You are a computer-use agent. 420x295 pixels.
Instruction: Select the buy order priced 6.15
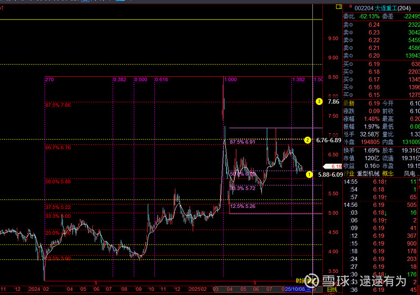click(382, 95)
